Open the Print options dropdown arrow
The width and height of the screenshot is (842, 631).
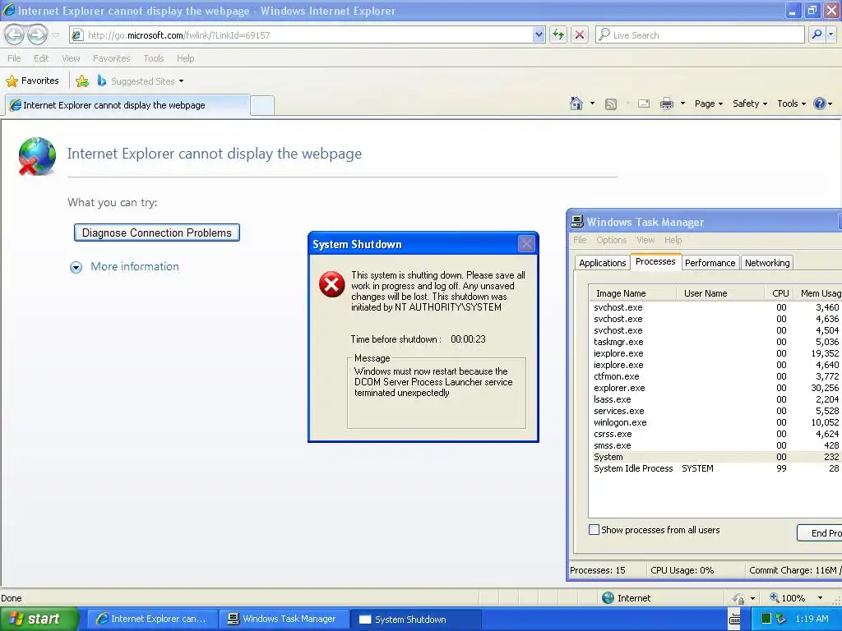pos(682,104)
